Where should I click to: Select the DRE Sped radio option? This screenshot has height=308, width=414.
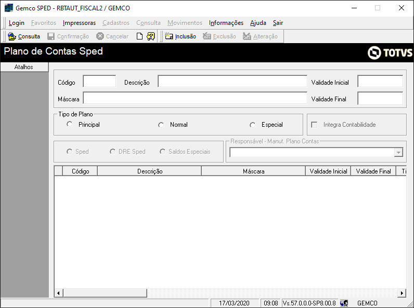tap(112, 151)
